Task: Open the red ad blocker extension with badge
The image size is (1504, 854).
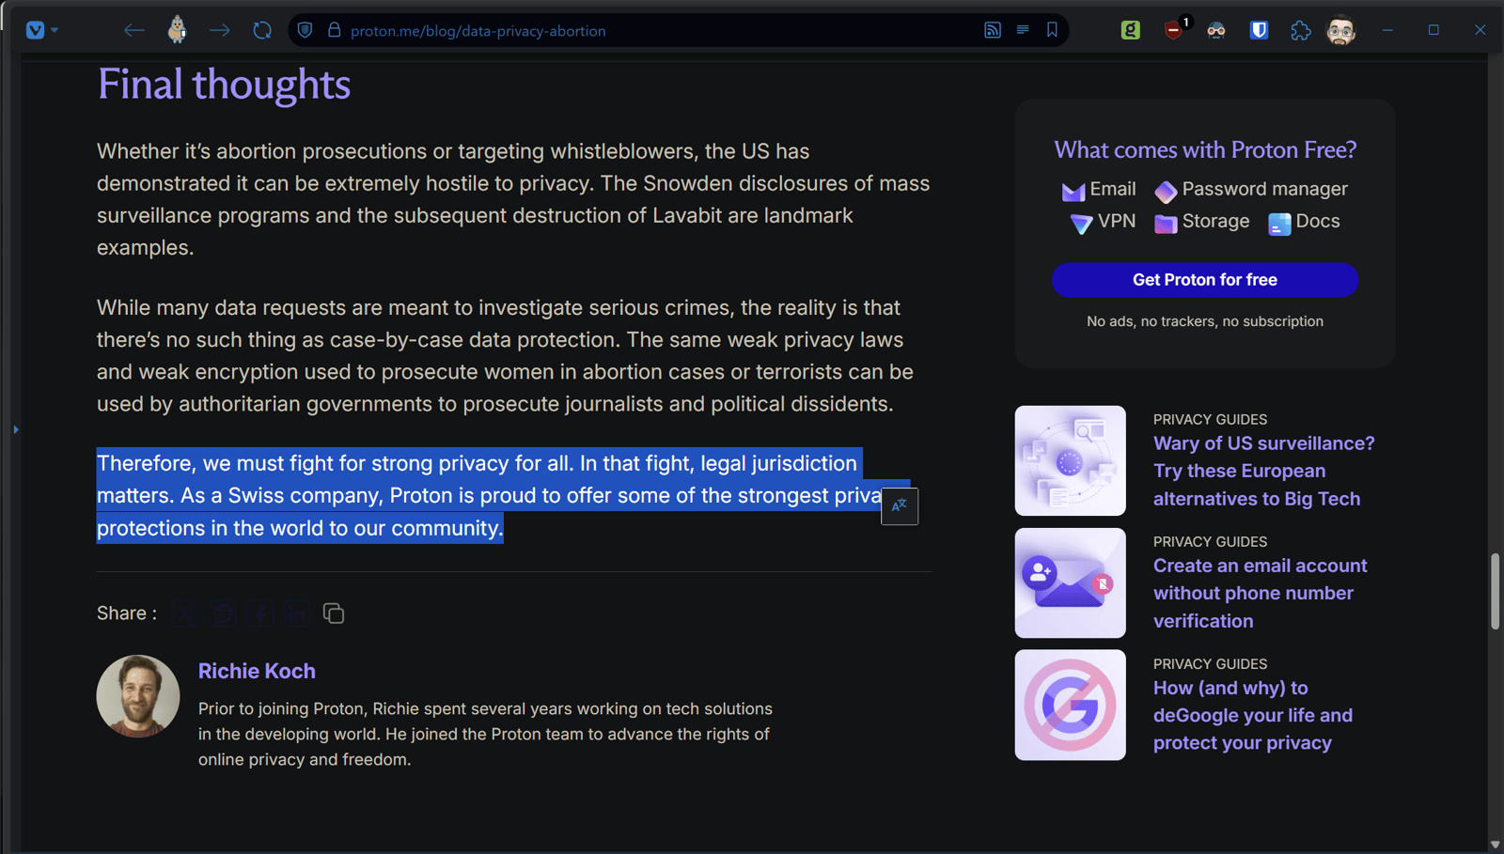Action: pyautogui.click(x=1174, y=30)
